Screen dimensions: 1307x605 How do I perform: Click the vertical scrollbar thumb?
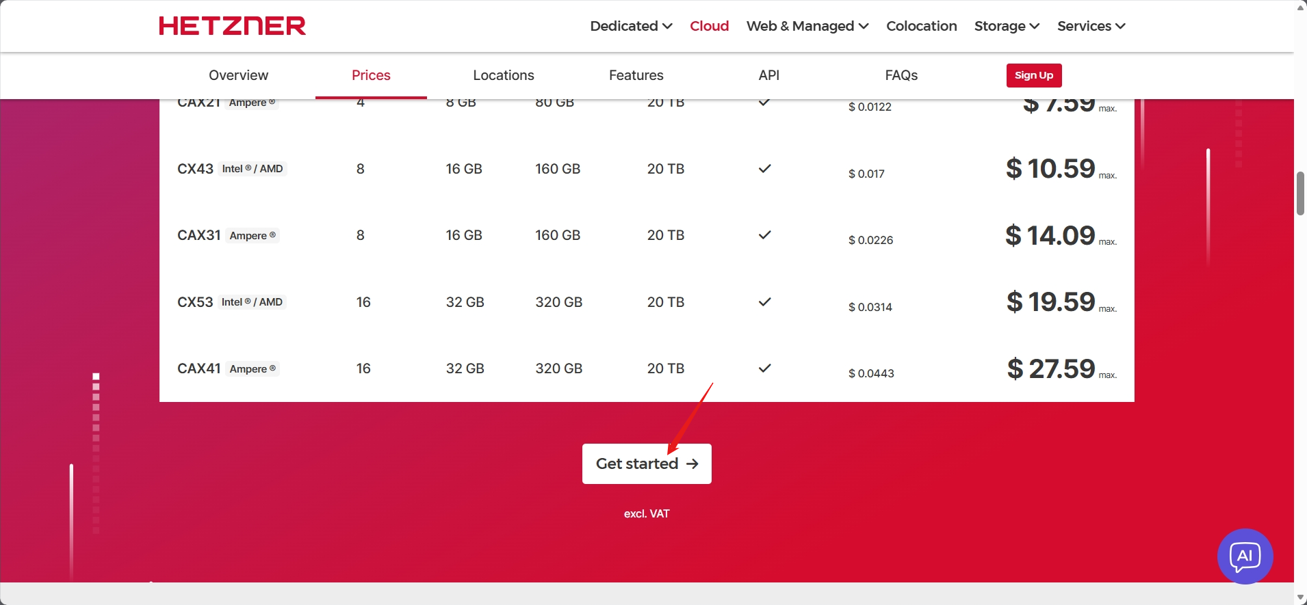tap(1300, 193)
